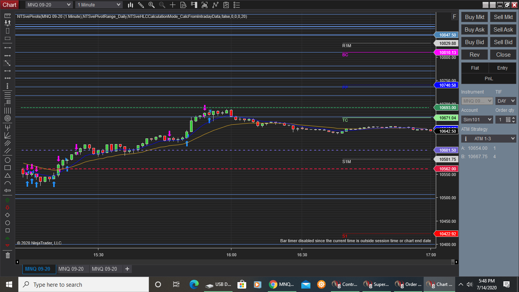Increase order quantity with stepper arrow
Image resolution: width=519 pixels, height=292 pixels.
513,118
